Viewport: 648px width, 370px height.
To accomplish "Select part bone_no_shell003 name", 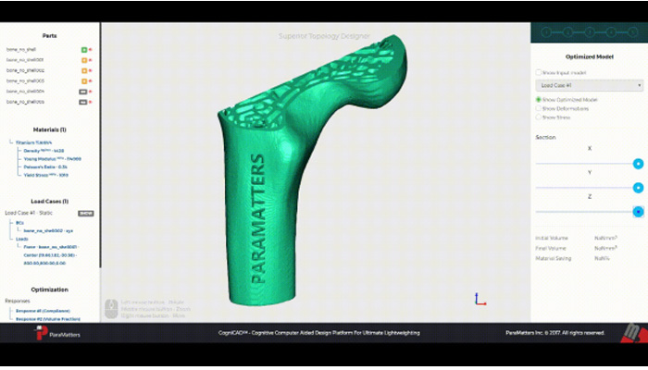I will pos(25,81).
